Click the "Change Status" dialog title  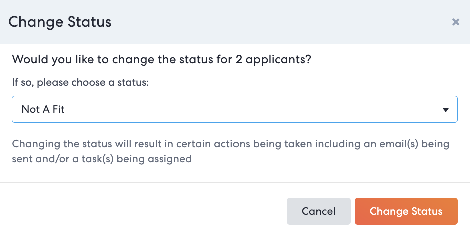tap(60, 22)
